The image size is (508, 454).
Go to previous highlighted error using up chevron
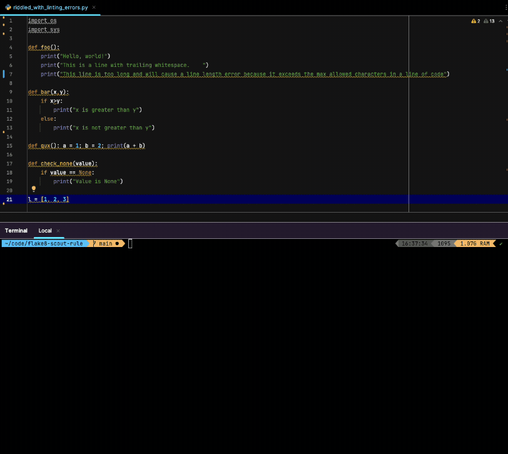pyautogui.click(x=500, y=21)
